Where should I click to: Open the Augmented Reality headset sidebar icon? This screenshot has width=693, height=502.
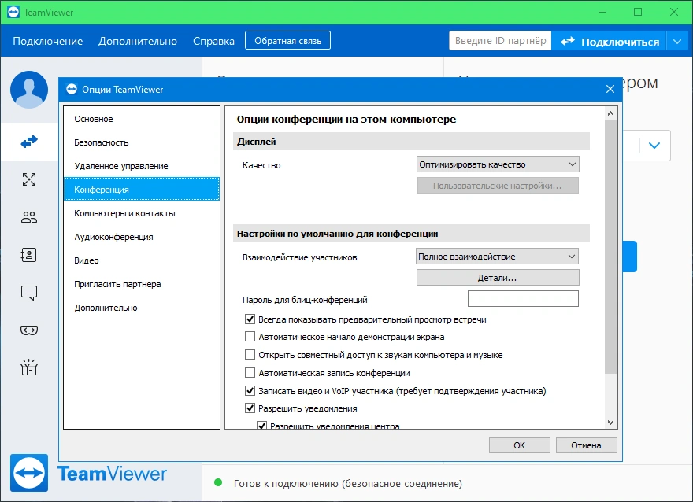point(29,330)
